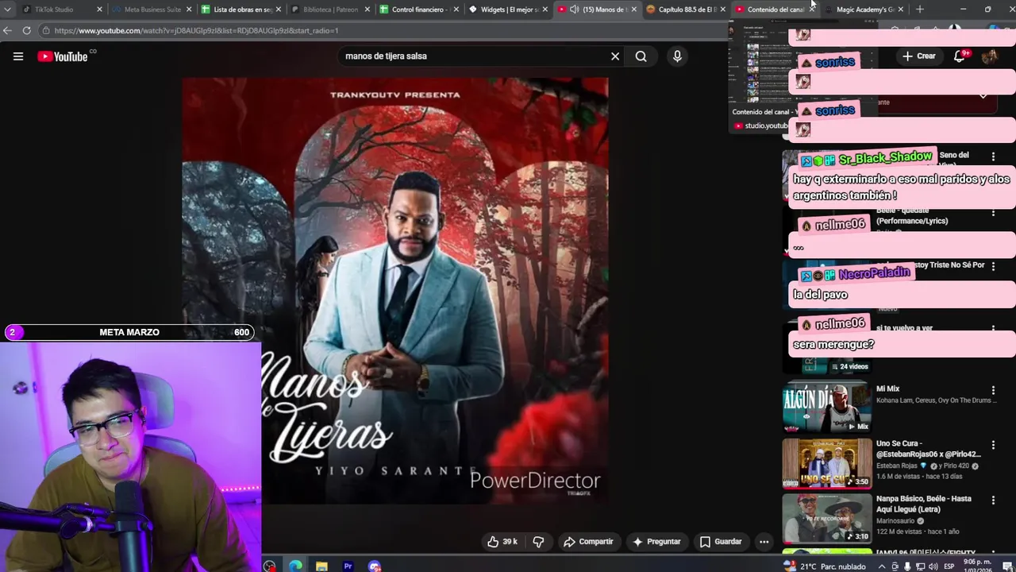Open Uno Se Cura video title

929,449
